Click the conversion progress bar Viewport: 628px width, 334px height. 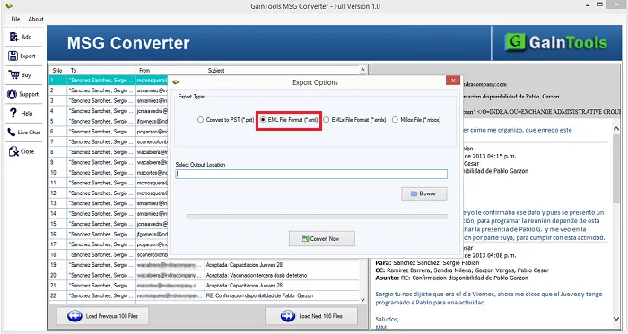(317, 217)
